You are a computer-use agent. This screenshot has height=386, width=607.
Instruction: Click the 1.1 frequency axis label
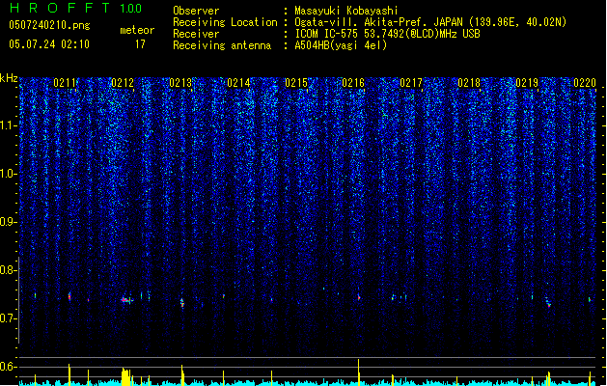coord(9,125)
